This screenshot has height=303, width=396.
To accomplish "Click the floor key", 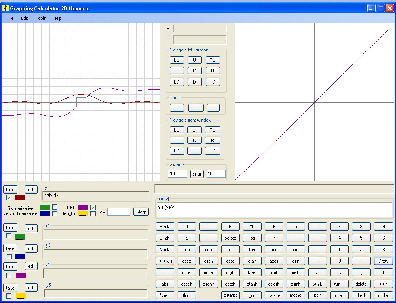I will click(x=187, y=295).
